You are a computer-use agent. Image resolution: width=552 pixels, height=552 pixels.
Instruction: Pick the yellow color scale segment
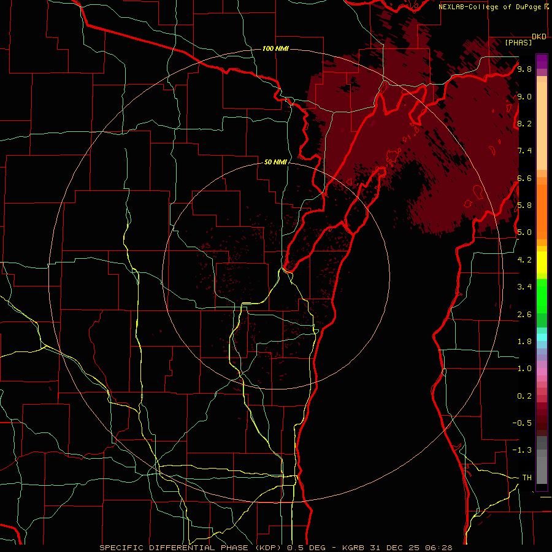[542, 263]
